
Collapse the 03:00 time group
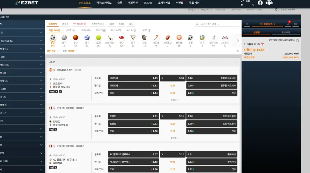pos(237,62)
